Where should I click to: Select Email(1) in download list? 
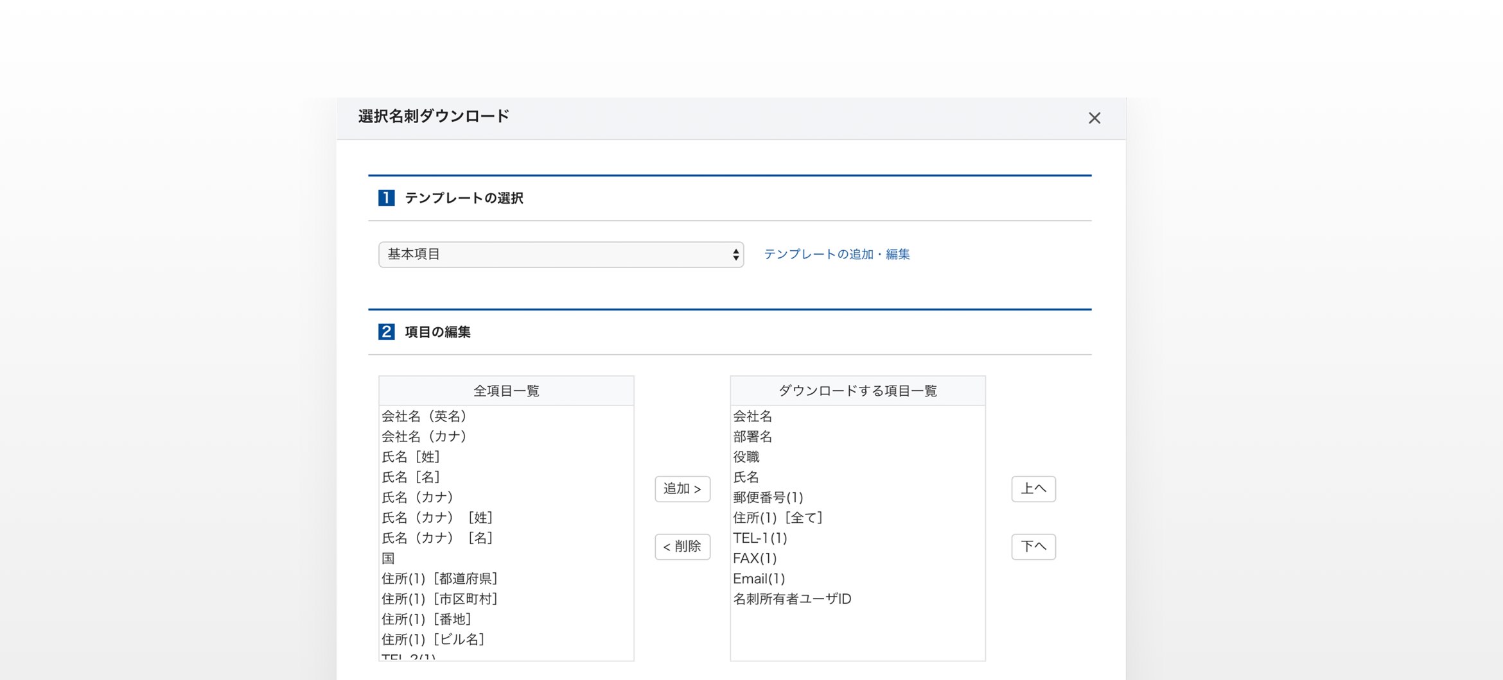tap(857, 579)
